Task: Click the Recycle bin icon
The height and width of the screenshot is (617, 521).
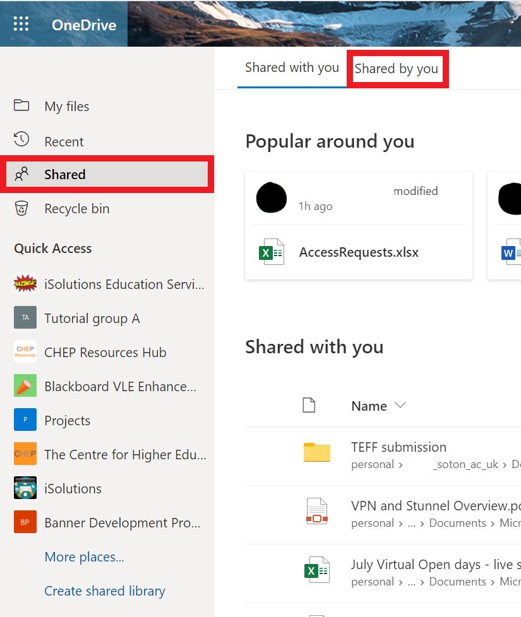Action: click(x=22, y=208)
